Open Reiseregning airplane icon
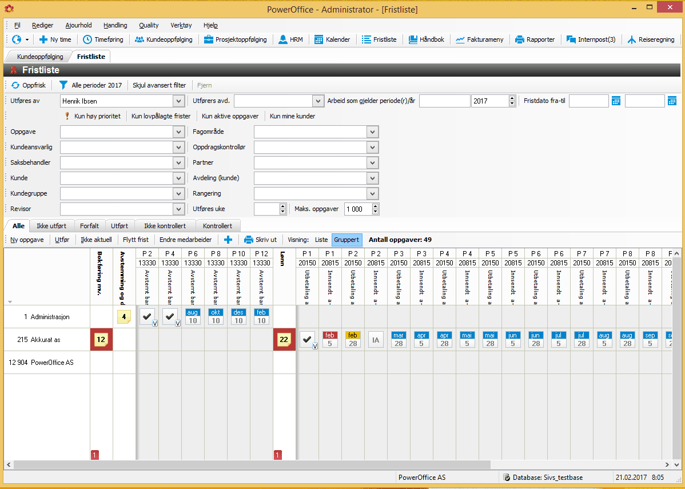This screenshot has height=489, width=685. tap(632, 39)
